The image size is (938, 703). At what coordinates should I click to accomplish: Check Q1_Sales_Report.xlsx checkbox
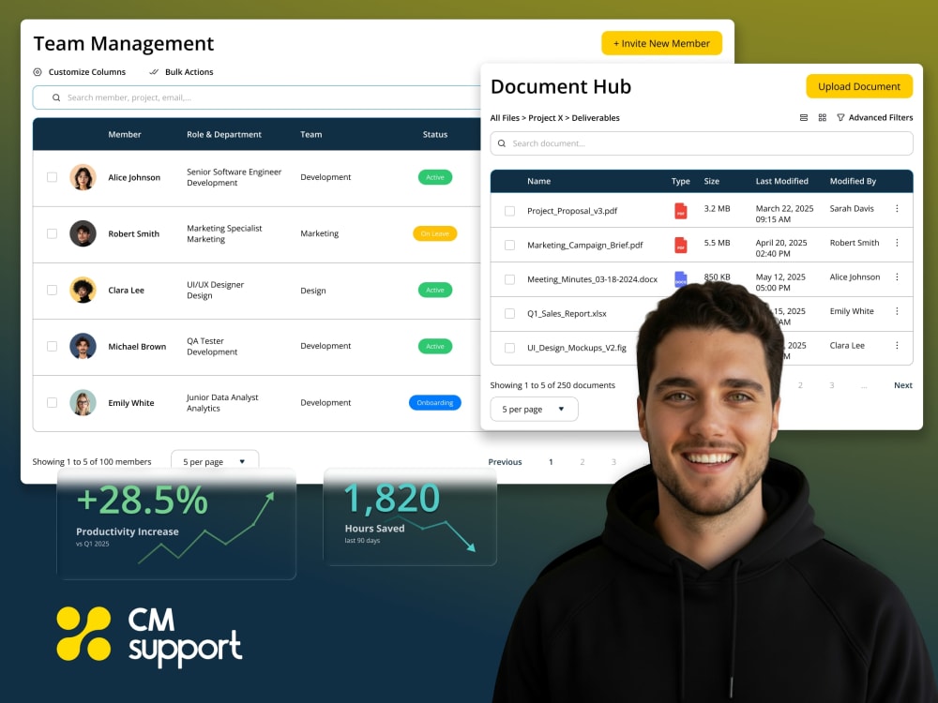pyautogui.click(x=509, y=313)
